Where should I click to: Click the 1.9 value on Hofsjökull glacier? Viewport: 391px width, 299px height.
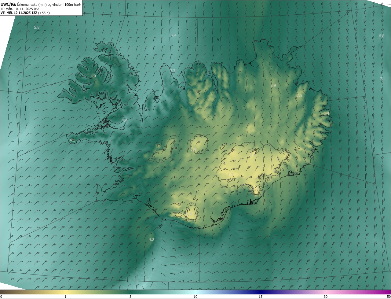pyautogui.click(x=193, y=149)
